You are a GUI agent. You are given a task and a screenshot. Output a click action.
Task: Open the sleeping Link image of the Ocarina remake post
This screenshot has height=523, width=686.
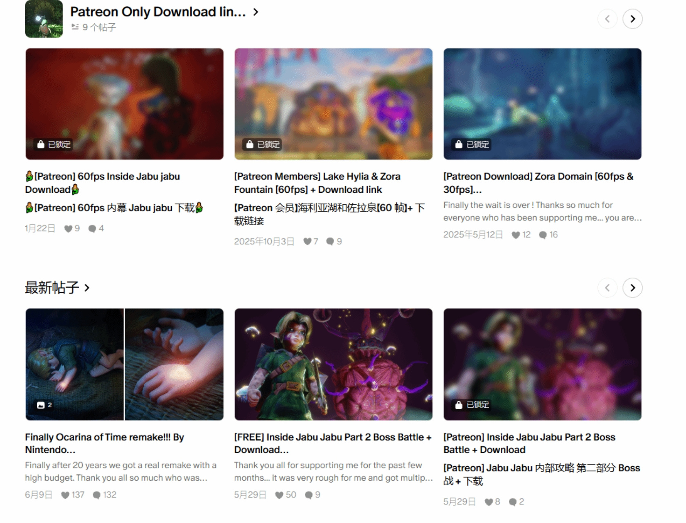[75, 364]
